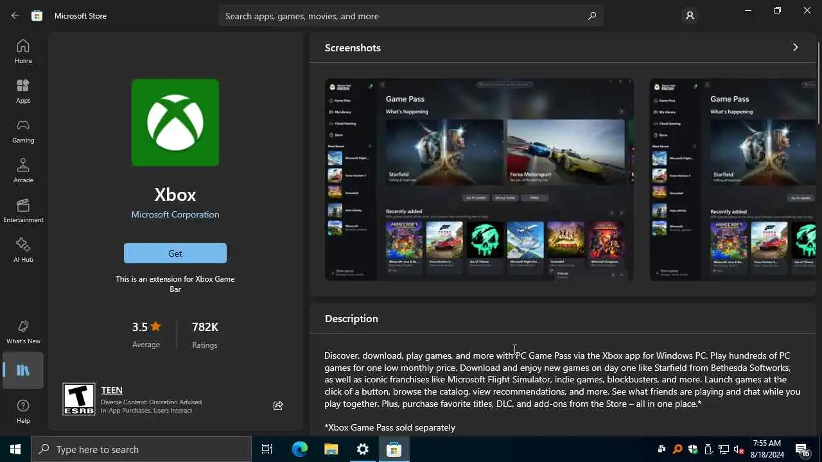
Task: Click the Microsoft Store taskbar icon
Action: point(394,449)
